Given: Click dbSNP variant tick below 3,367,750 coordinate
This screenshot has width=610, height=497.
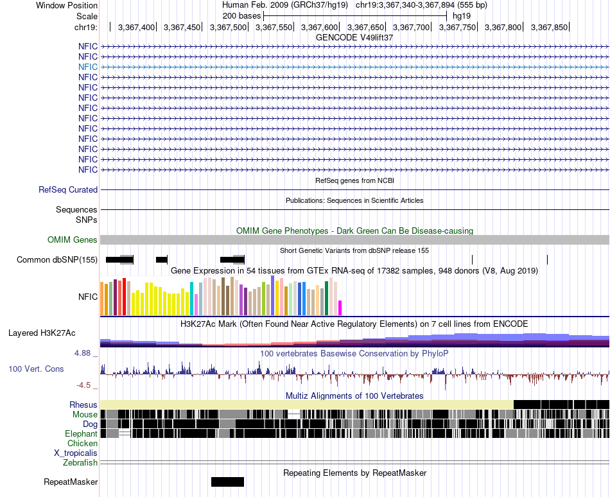Looking at the screenshot, I should (x=473, y=259).
